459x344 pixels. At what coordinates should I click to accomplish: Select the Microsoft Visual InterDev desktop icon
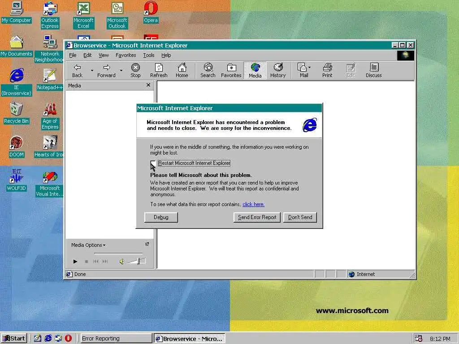[49, 183]
